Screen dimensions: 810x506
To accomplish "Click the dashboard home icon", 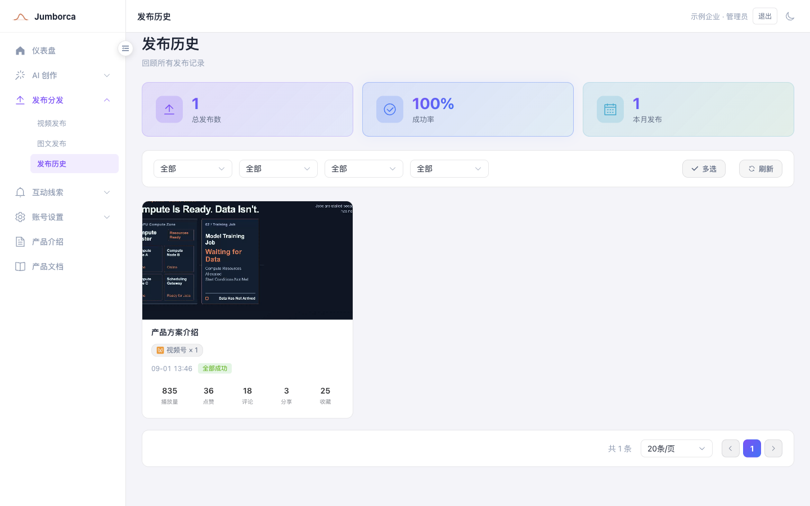I will pyautogui.click(x=20, y=51).
